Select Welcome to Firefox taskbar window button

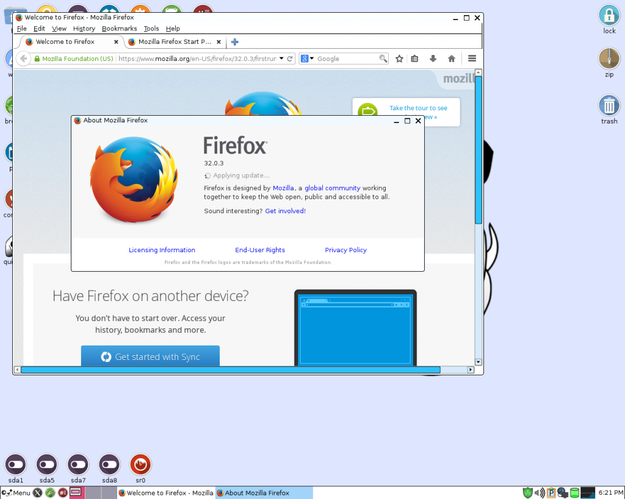click(x=166, y=493)
